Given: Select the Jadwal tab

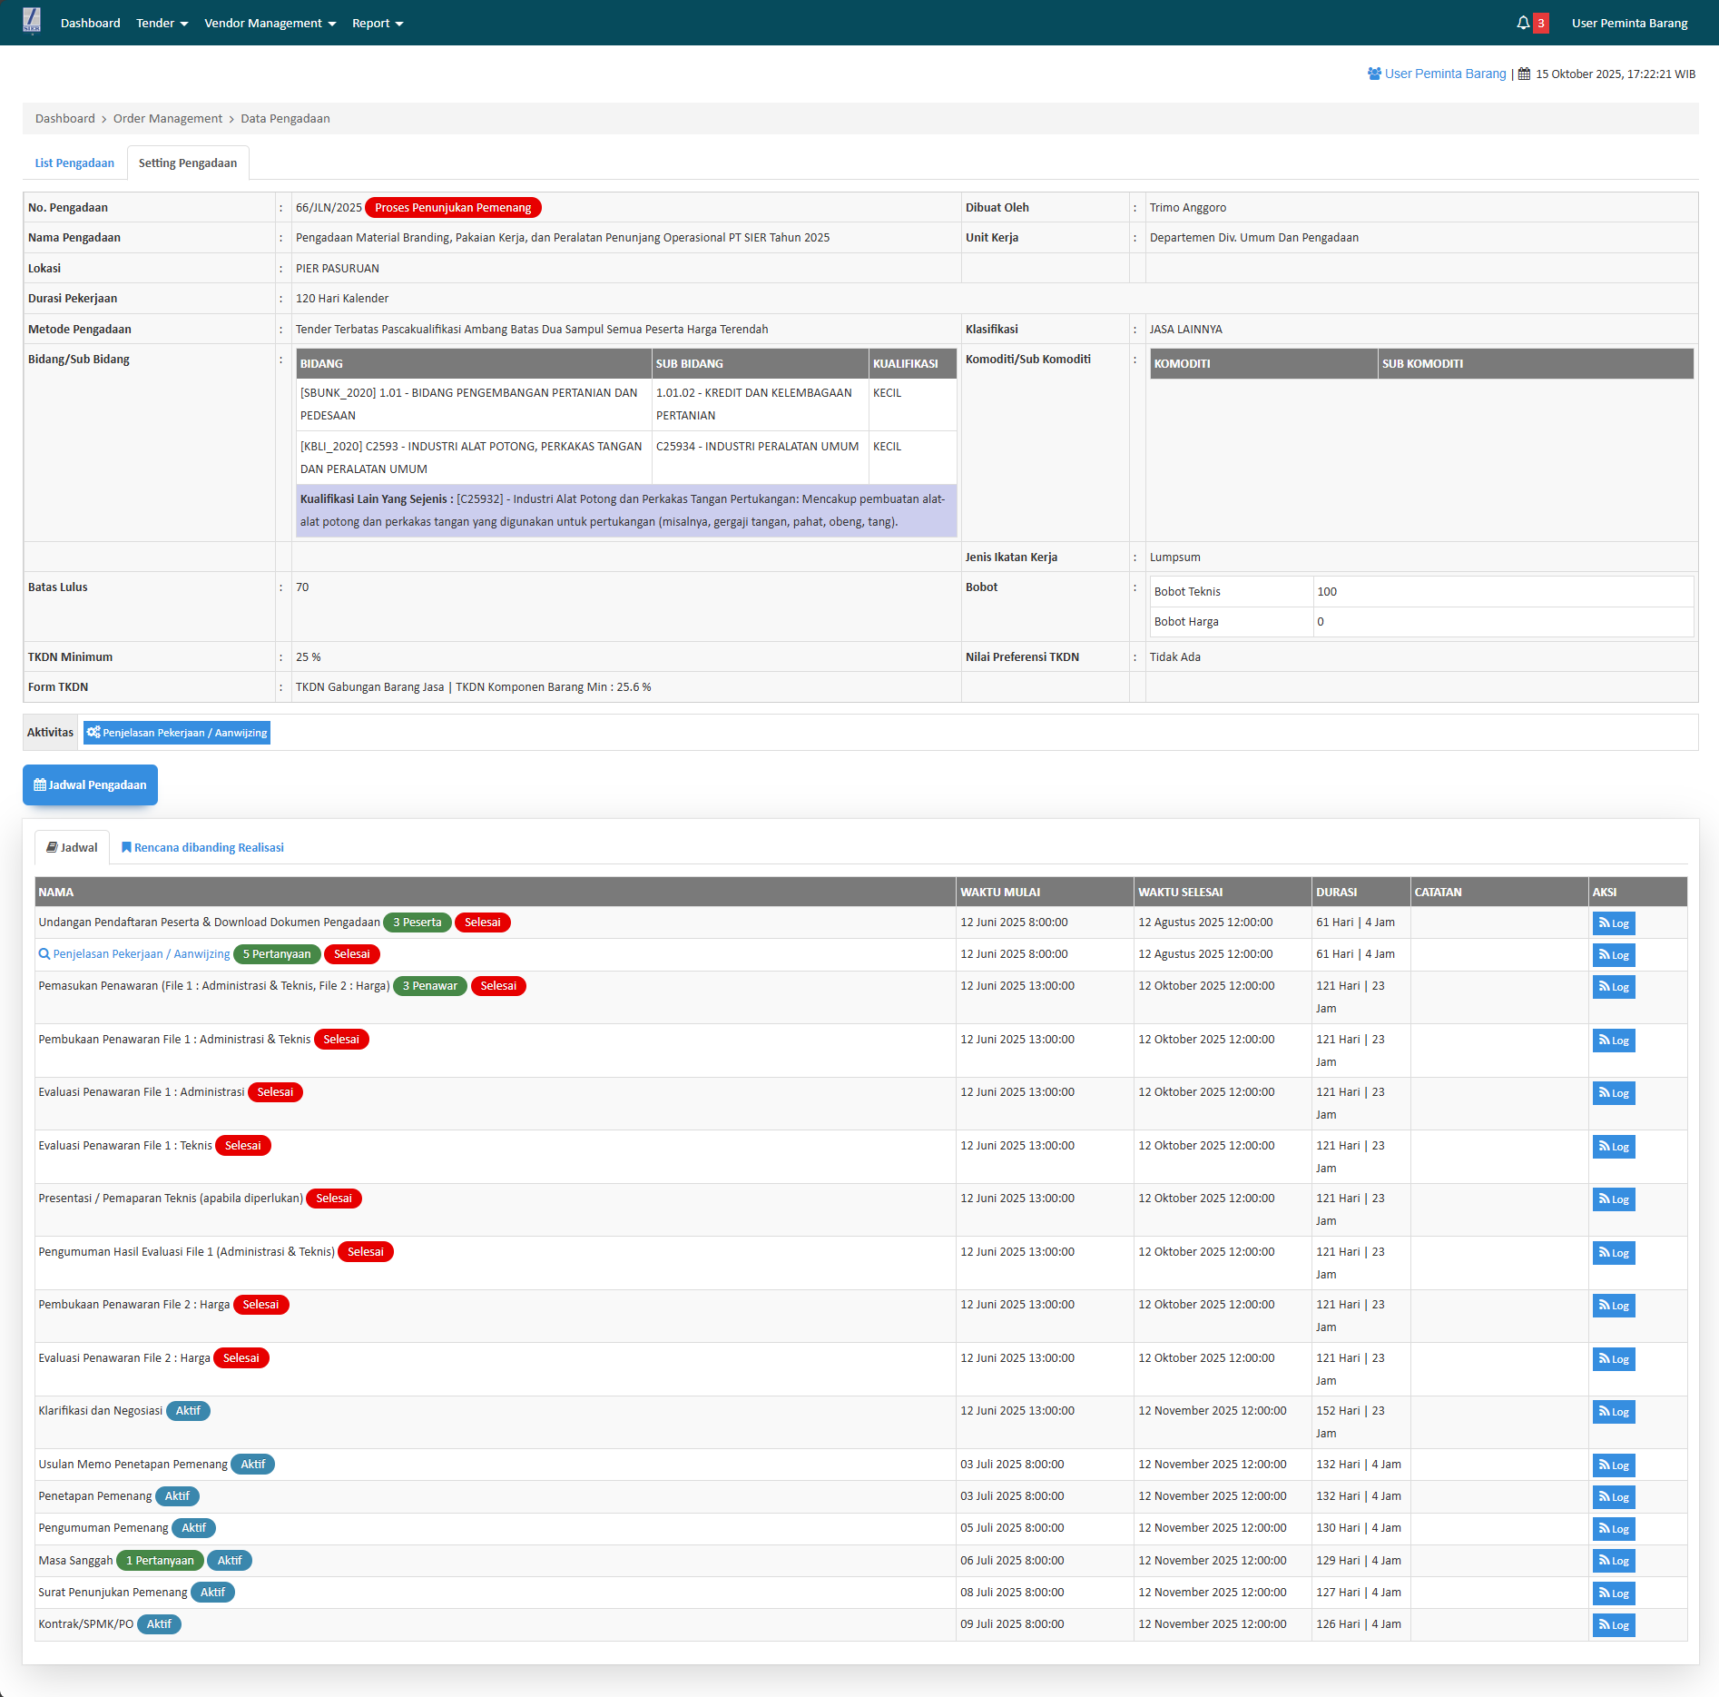Looking at the screenshot, I should pos(72,848).
